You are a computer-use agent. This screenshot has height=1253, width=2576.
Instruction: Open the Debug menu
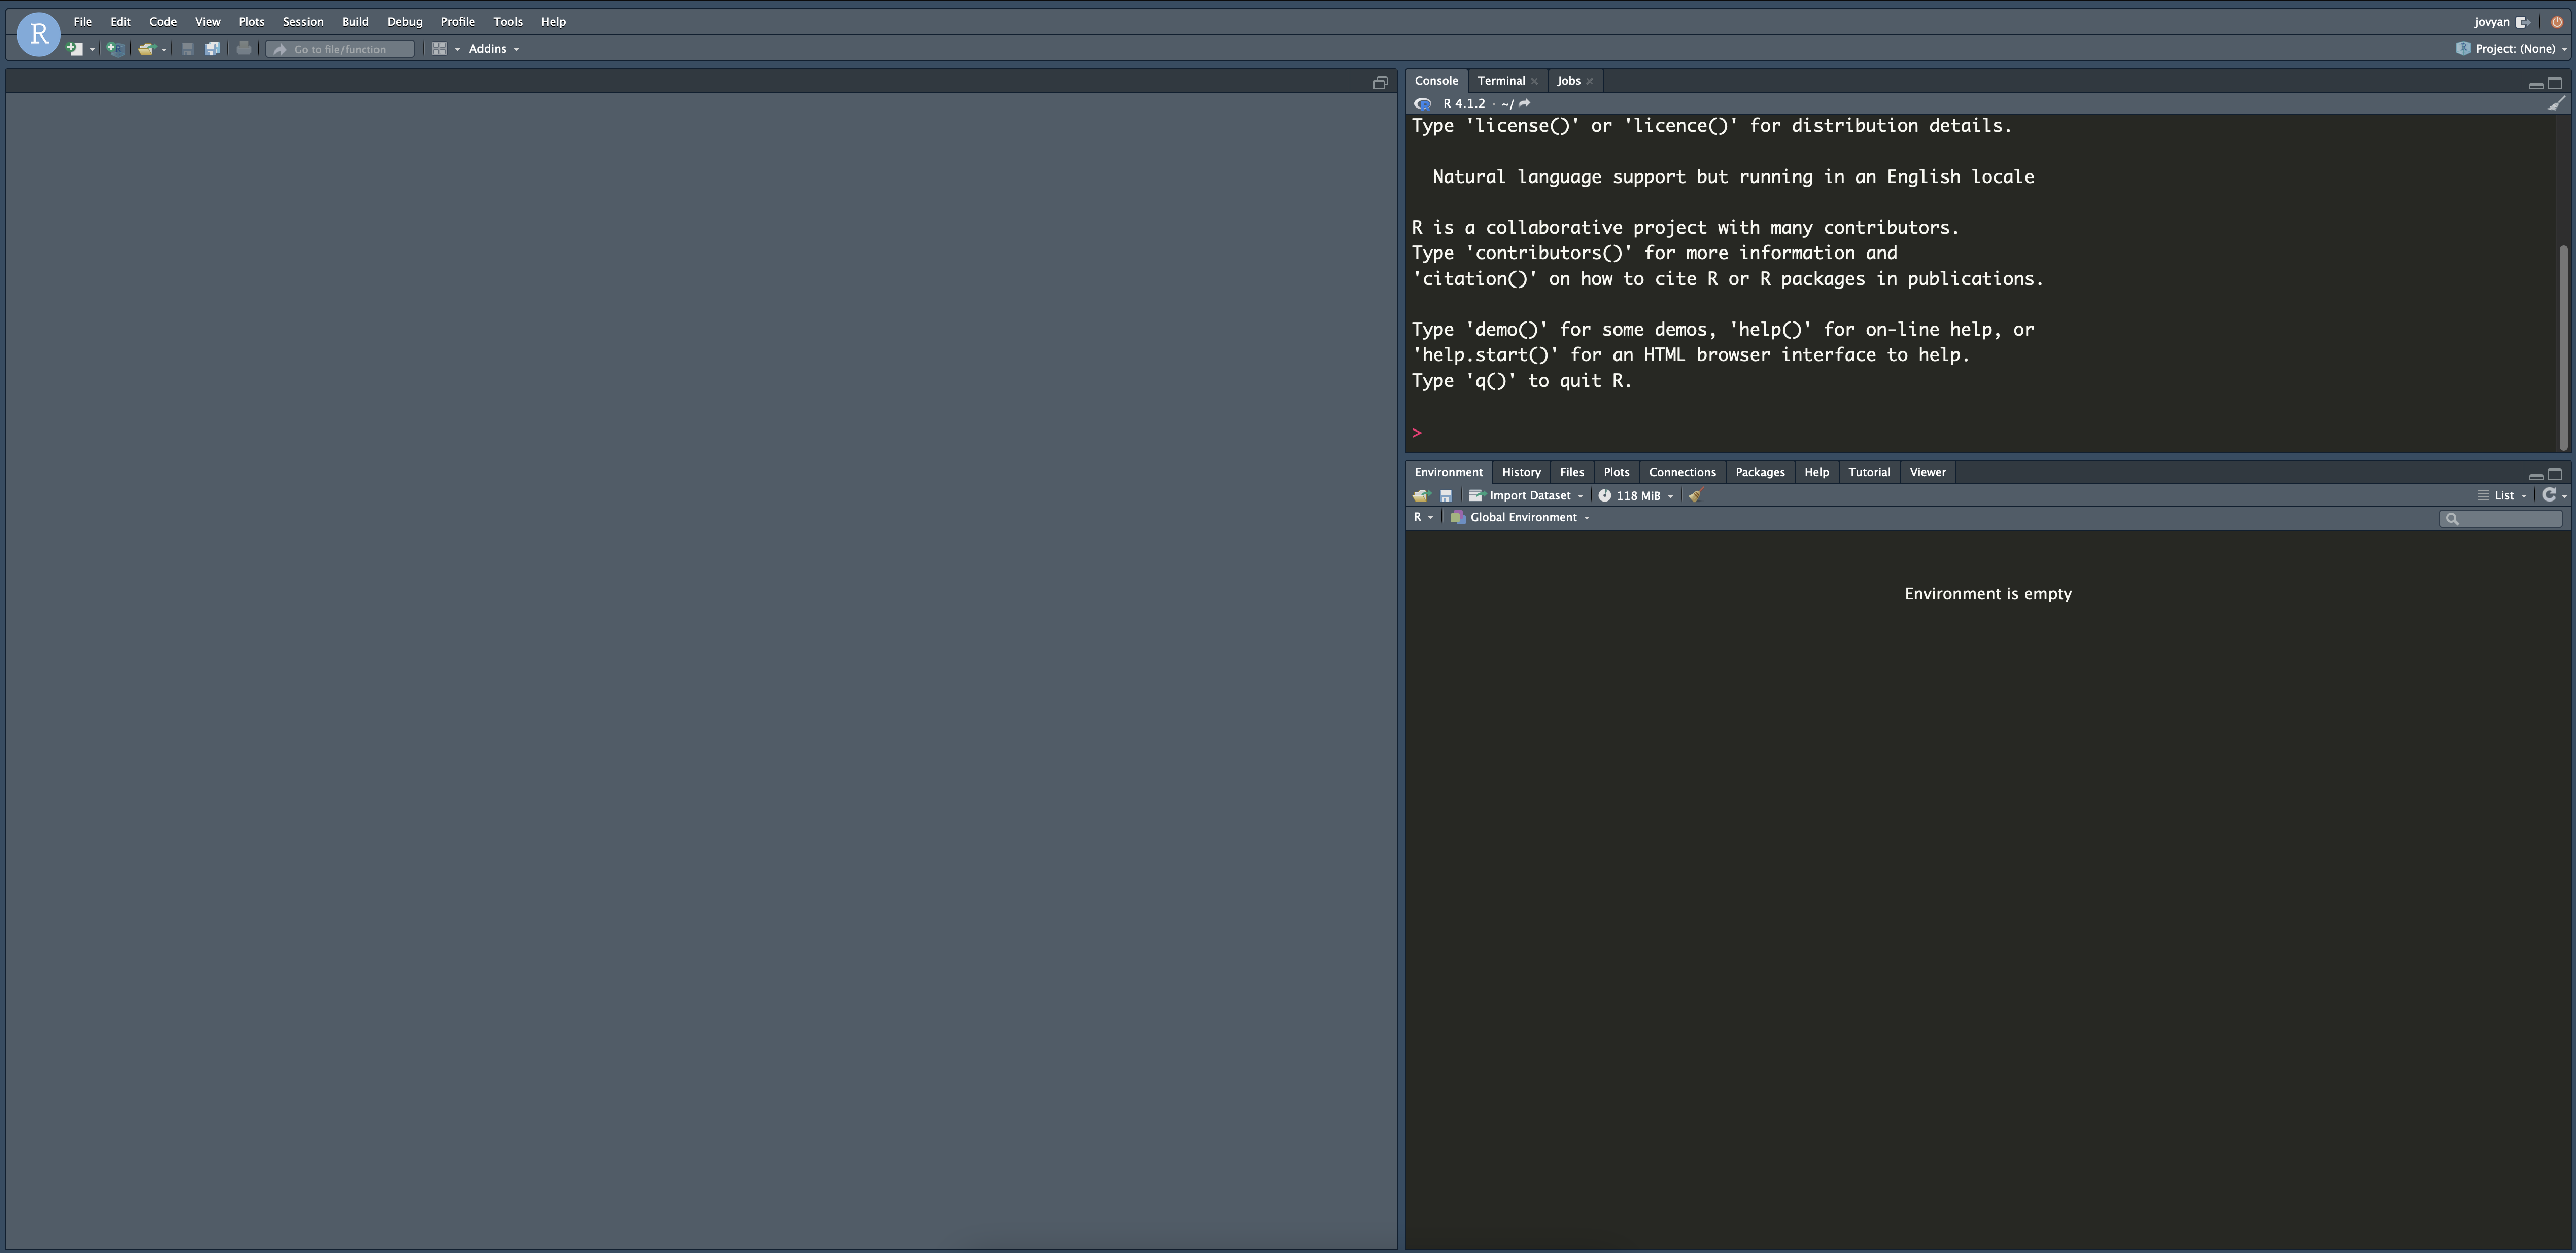(405, 21)
